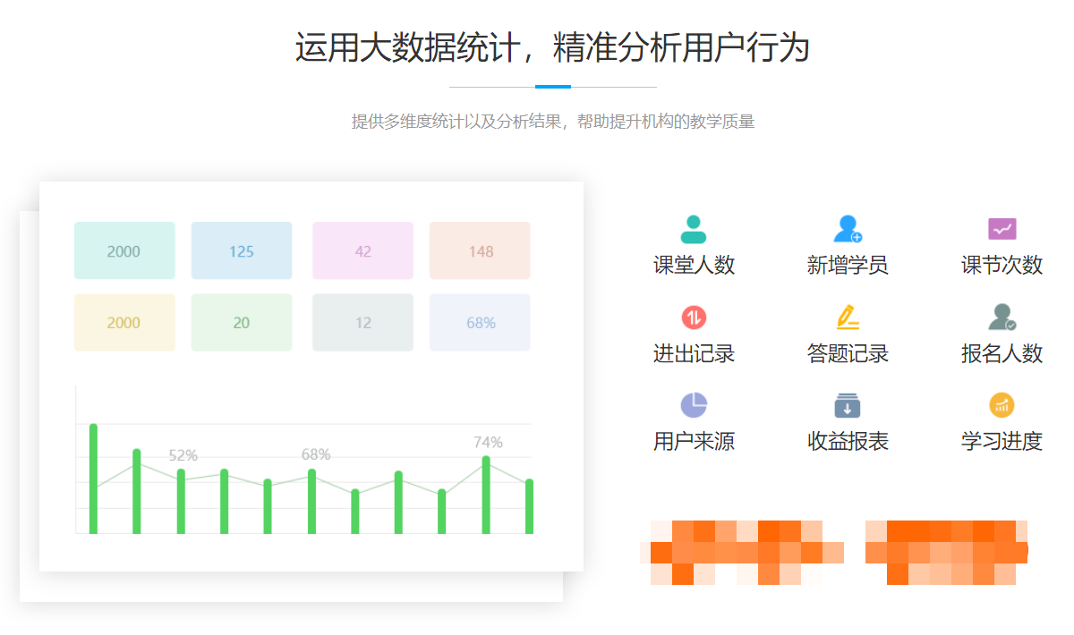1074x635 pixels.
Task: Click the 新增学员 blue add-user icon
Action: [x=848, y=229]
